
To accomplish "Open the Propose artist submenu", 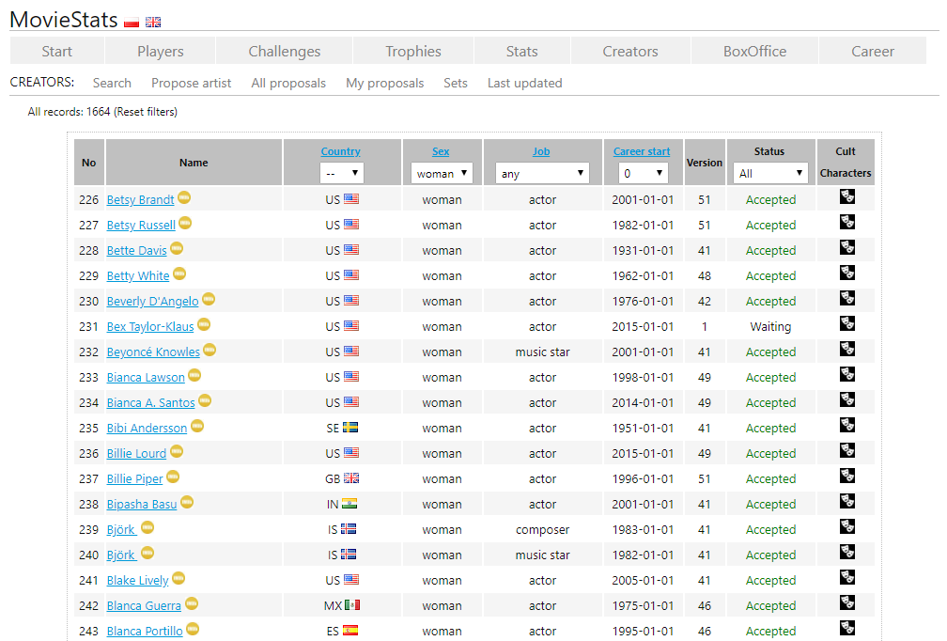I will pyautogui.click(x=191, y=84).
